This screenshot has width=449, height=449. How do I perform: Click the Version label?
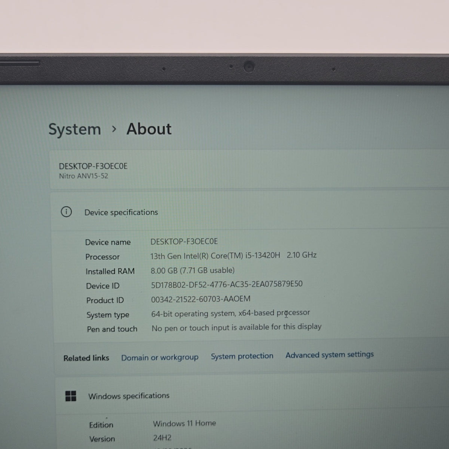[x=102, y=439]
